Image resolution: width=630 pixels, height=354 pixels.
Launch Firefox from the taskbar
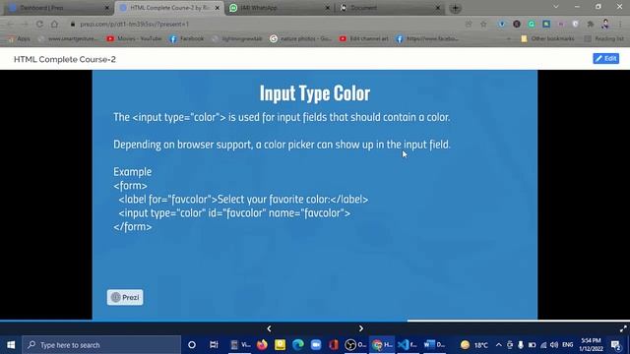(262, 345)
